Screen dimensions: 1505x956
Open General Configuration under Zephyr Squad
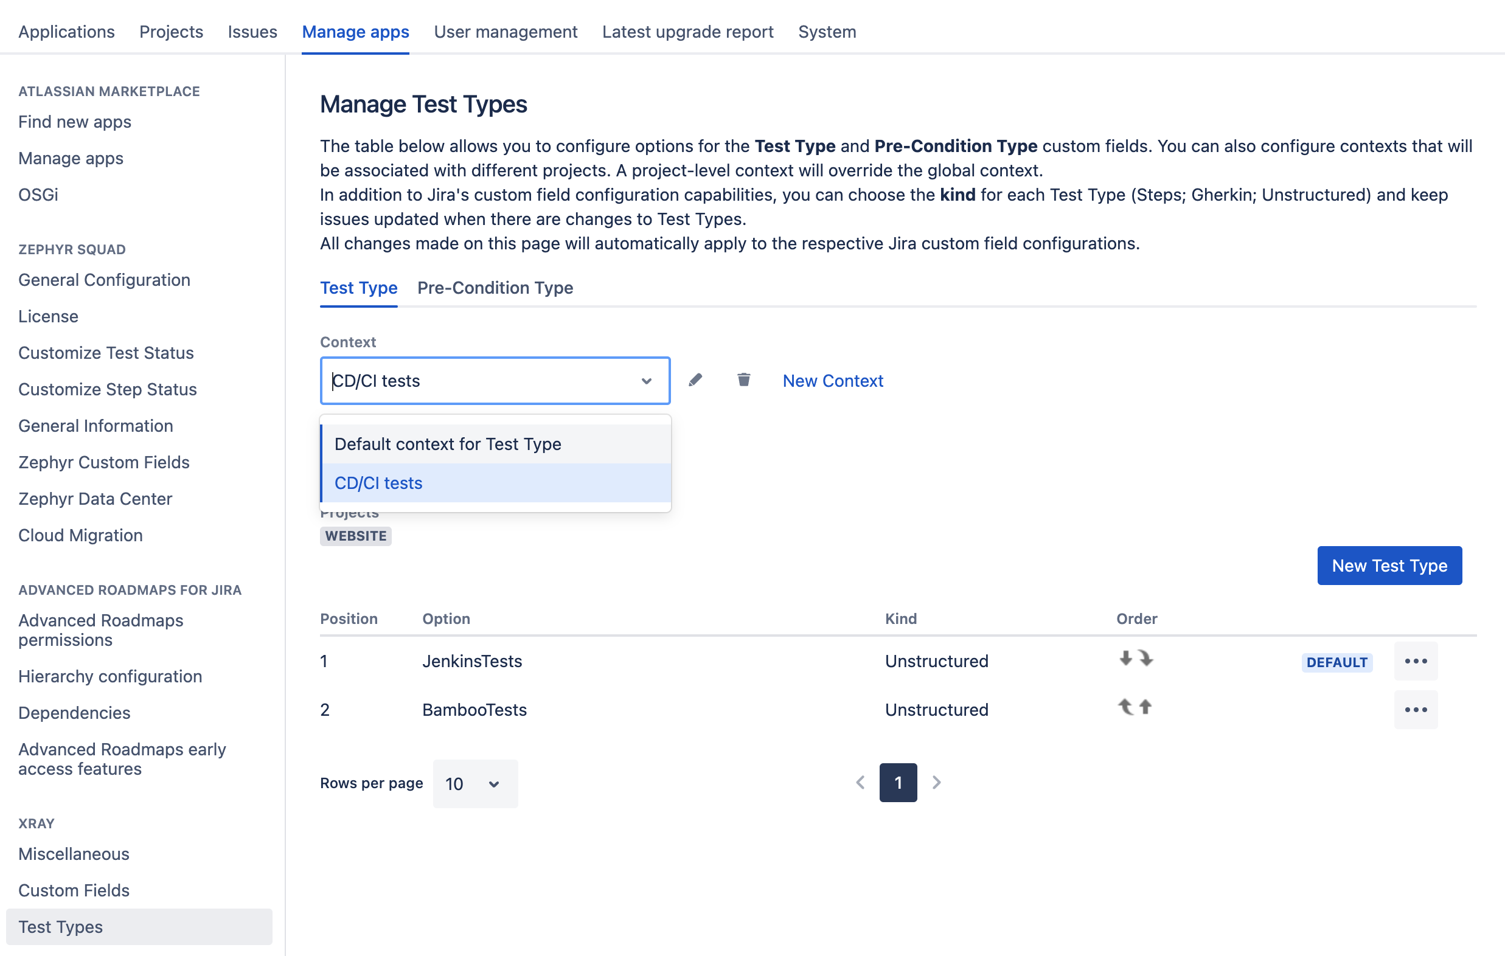click(x=105, y=280)
